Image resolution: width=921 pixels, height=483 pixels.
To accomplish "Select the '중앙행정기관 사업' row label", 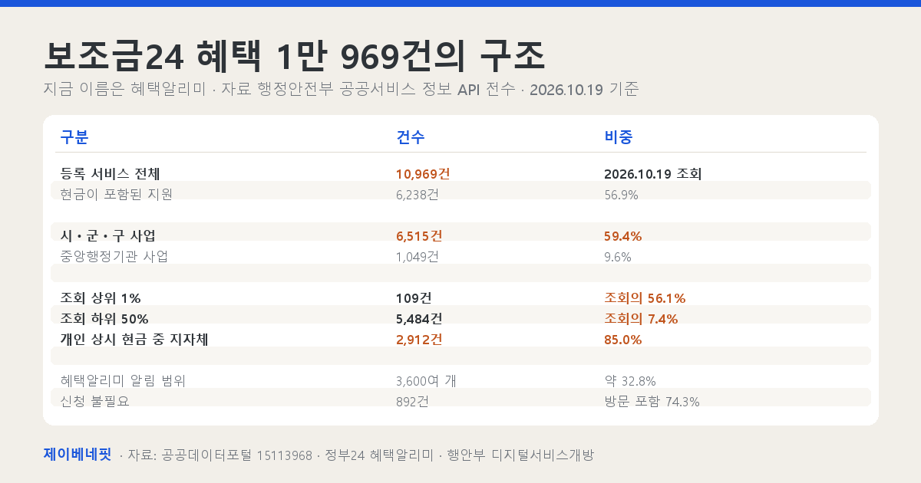I will (114, 257).
